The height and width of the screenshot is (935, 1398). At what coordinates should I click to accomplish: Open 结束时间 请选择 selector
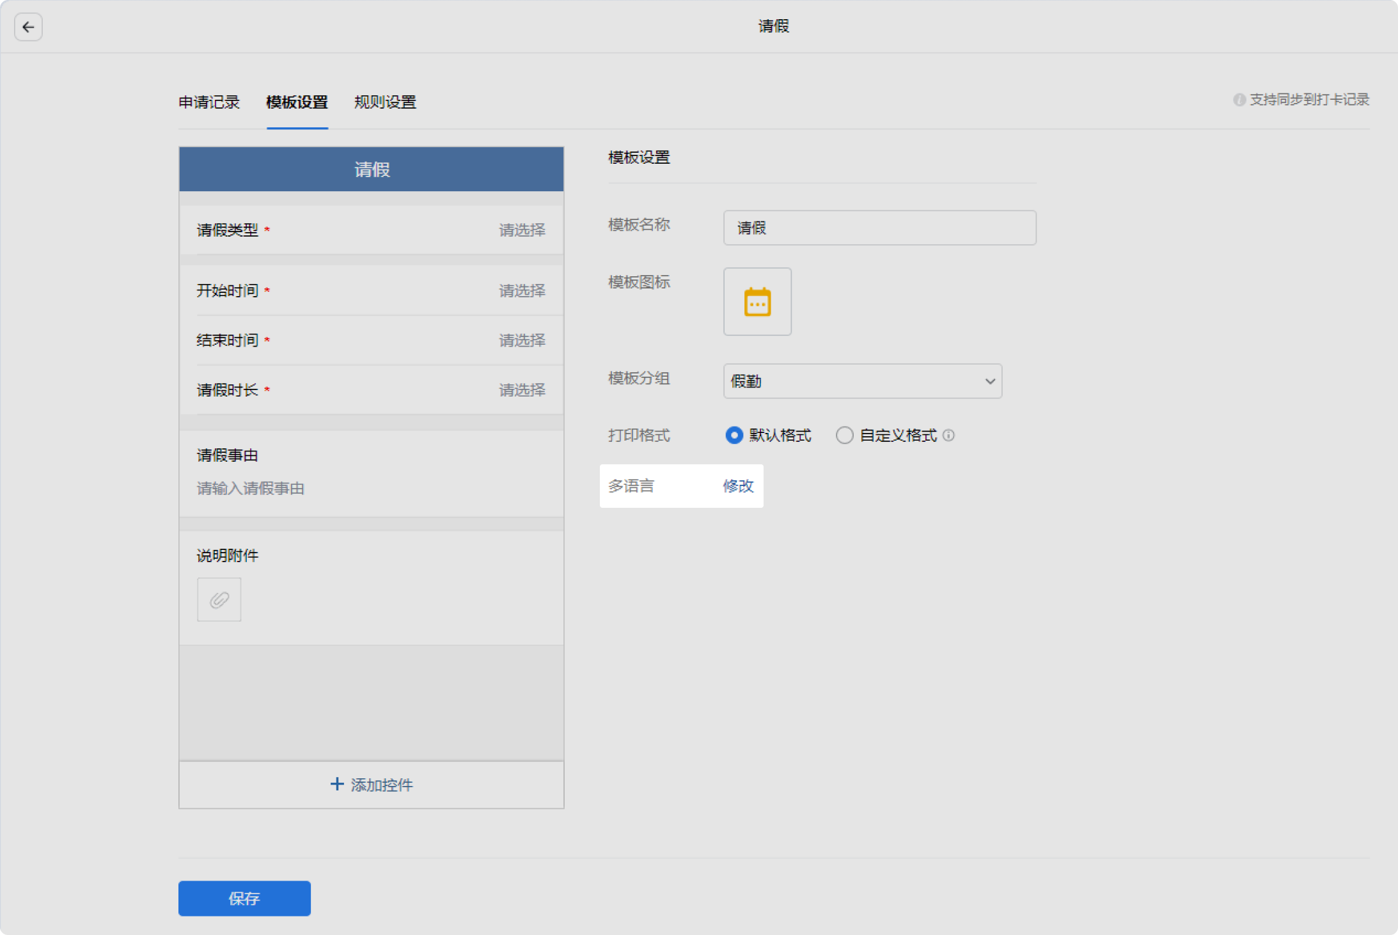522,340
